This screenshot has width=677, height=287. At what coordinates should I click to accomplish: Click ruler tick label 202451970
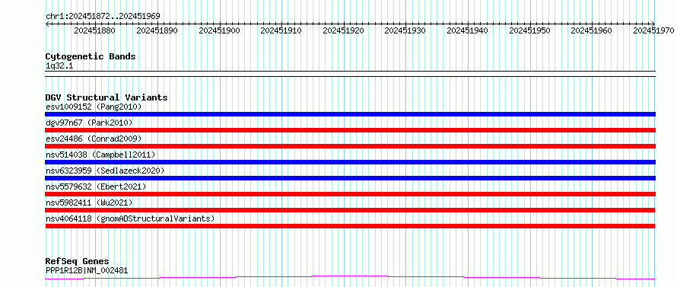coord(653,30)
